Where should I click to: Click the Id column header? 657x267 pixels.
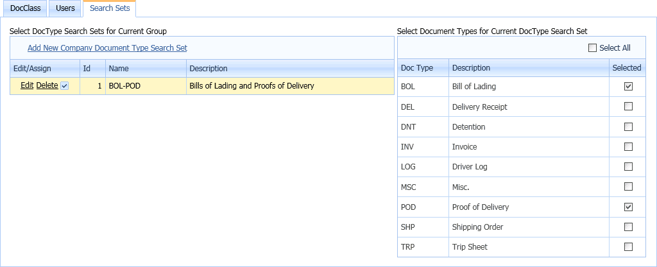point(92,68)
